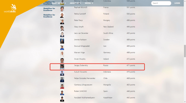
Task: Click the country cell Mongolia
Action: click(107, 85)
